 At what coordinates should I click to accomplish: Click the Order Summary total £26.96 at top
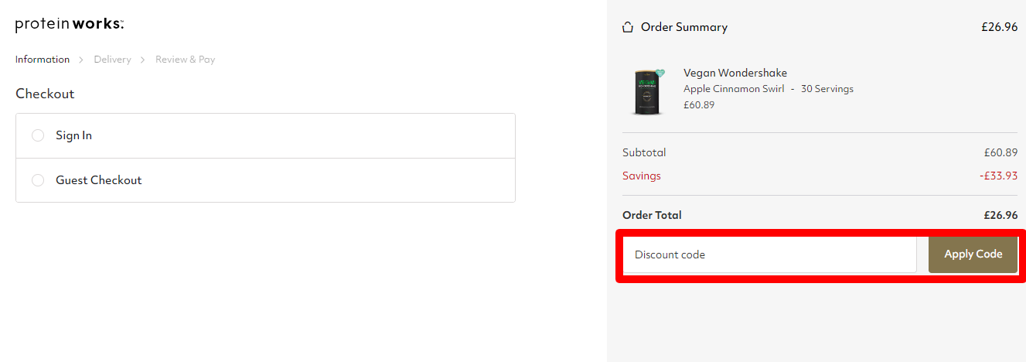pos(999,27)
